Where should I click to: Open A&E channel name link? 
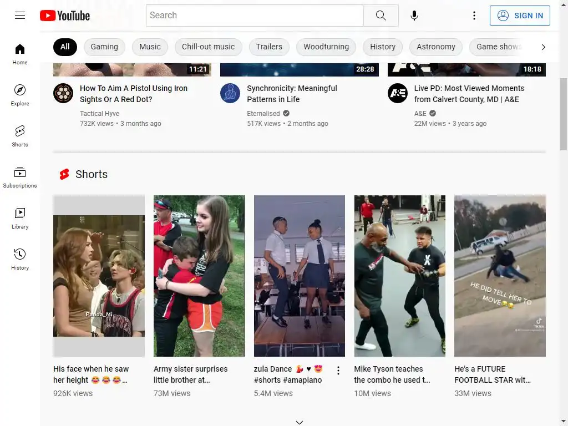click(420, 113)
